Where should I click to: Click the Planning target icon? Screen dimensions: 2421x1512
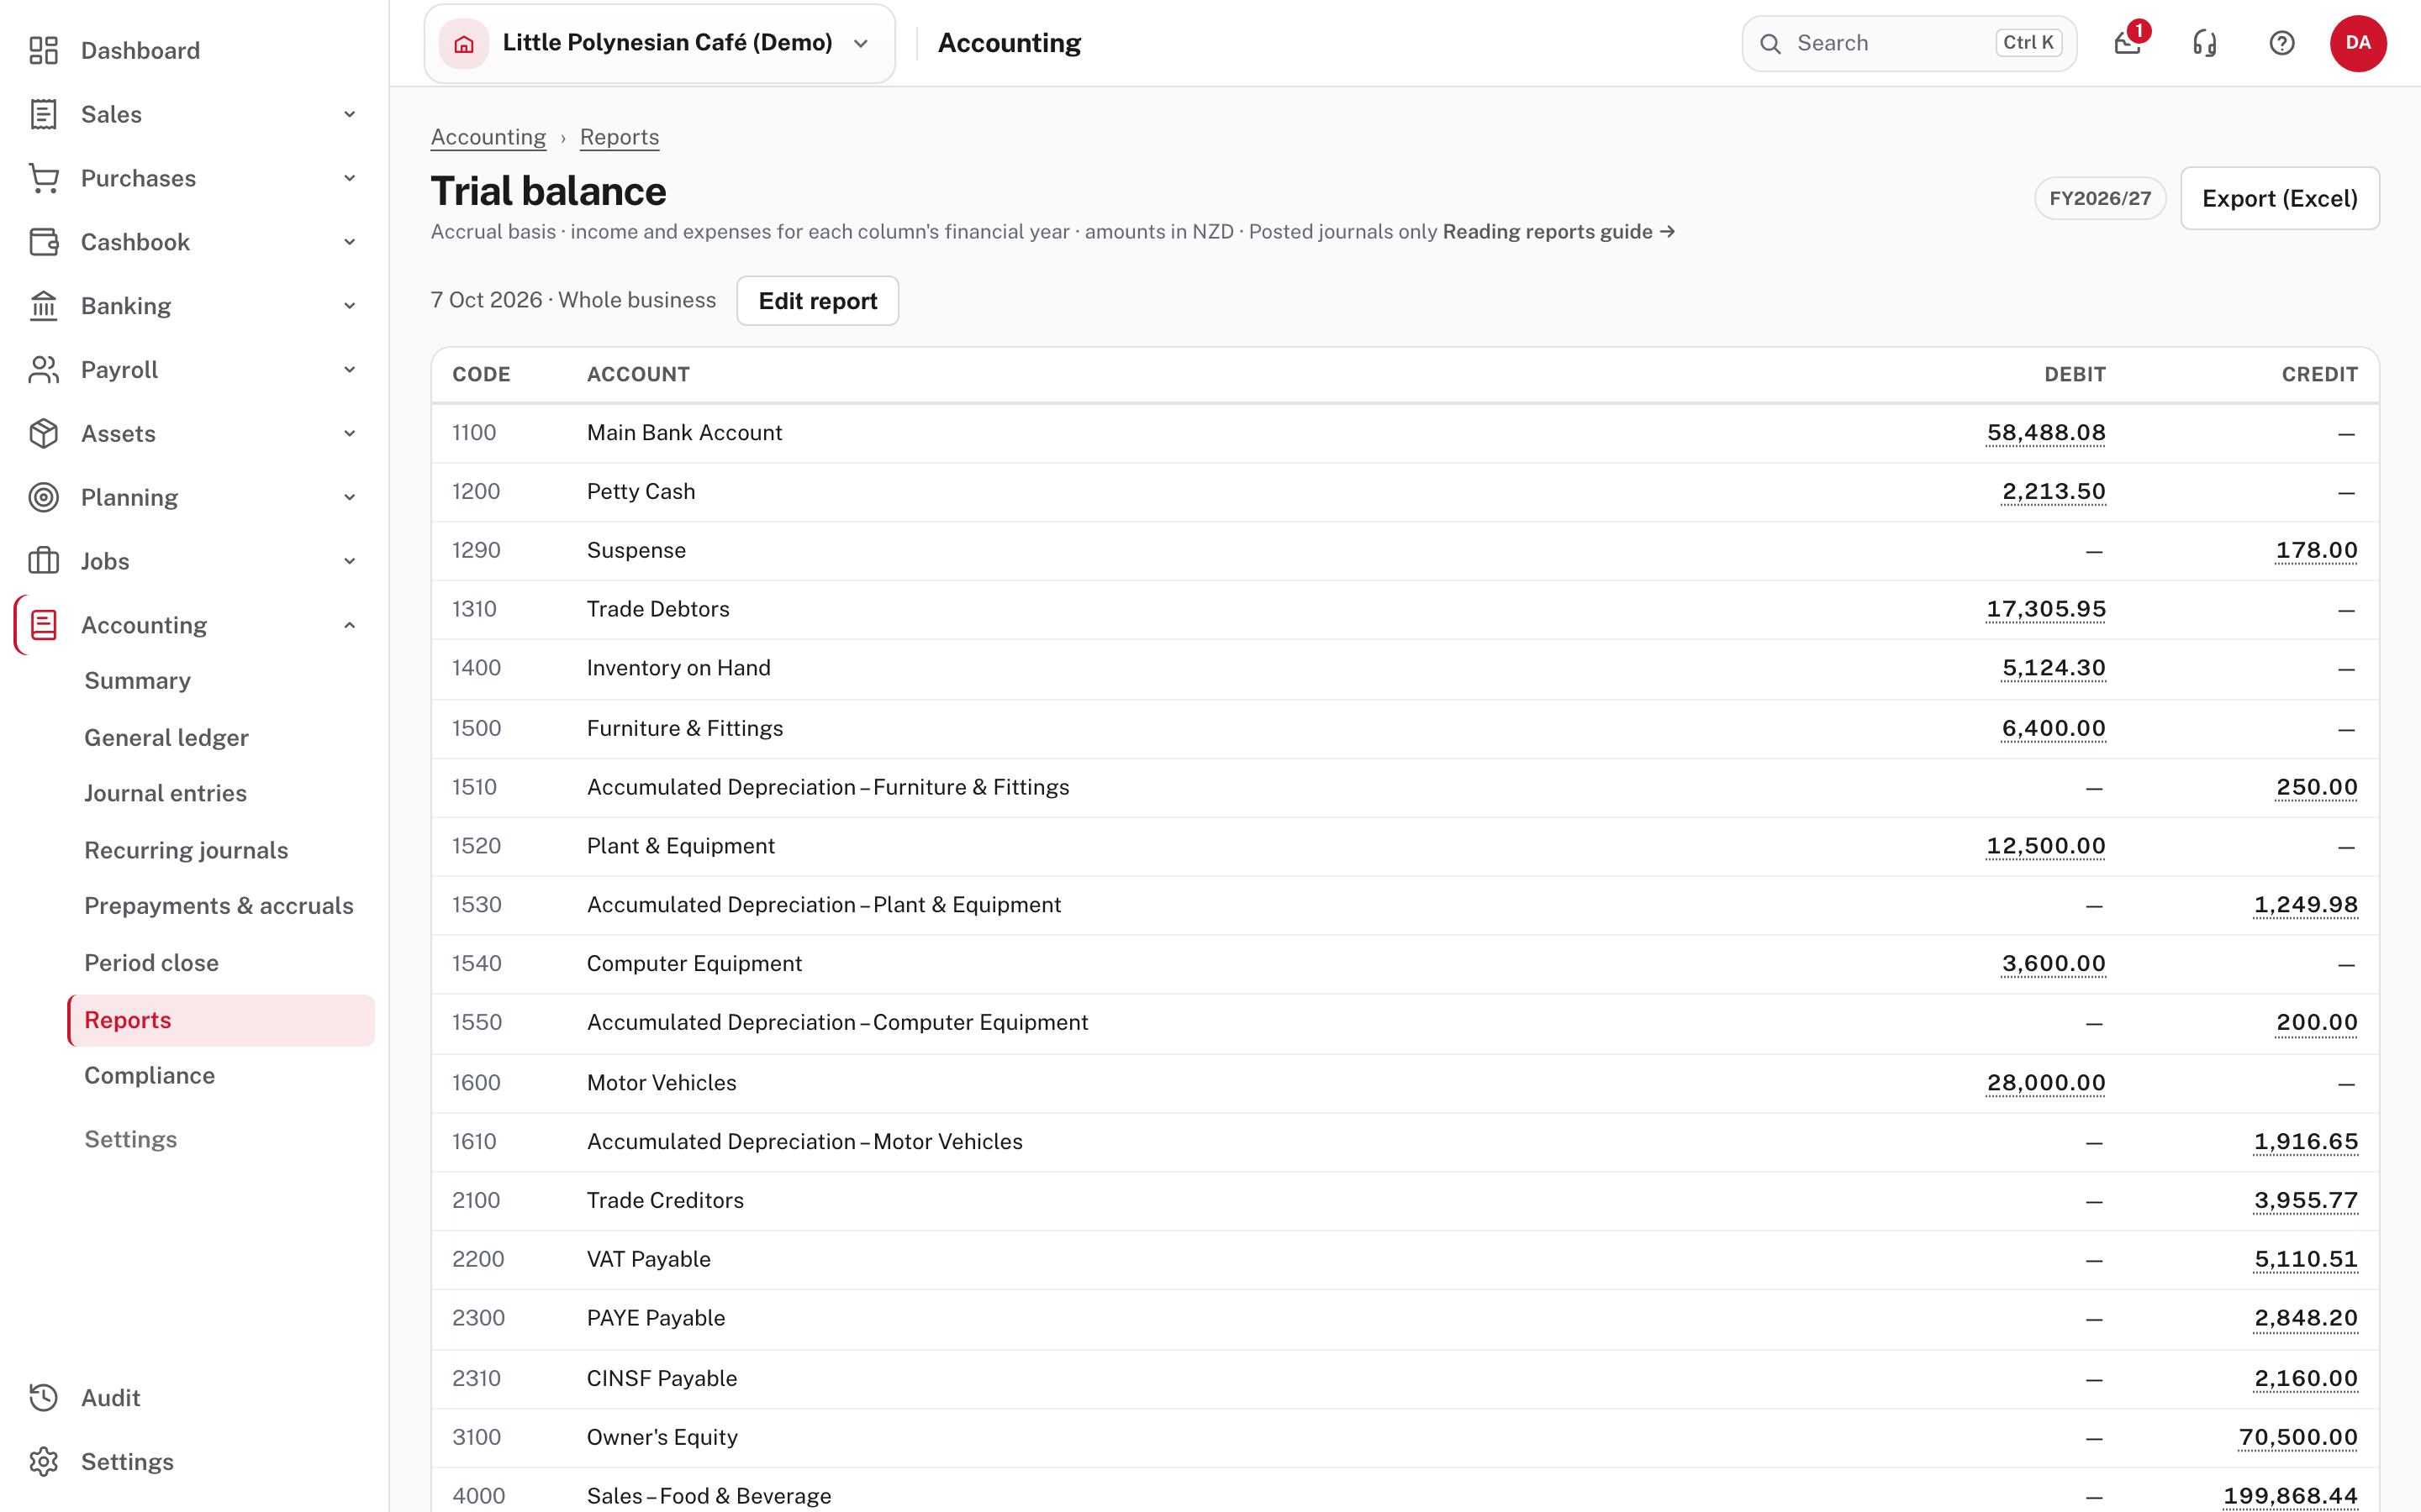[43, 497]
